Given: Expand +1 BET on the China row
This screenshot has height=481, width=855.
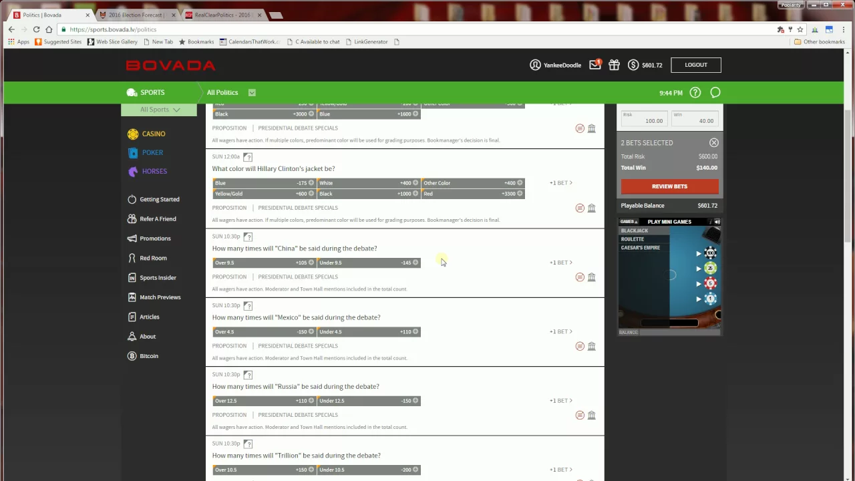Looking at the screenshot, I should point(561,263).
